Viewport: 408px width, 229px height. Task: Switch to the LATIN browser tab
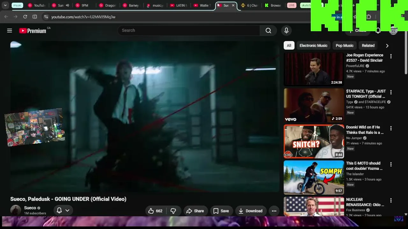pyautogui.click(x=178, y=5)
